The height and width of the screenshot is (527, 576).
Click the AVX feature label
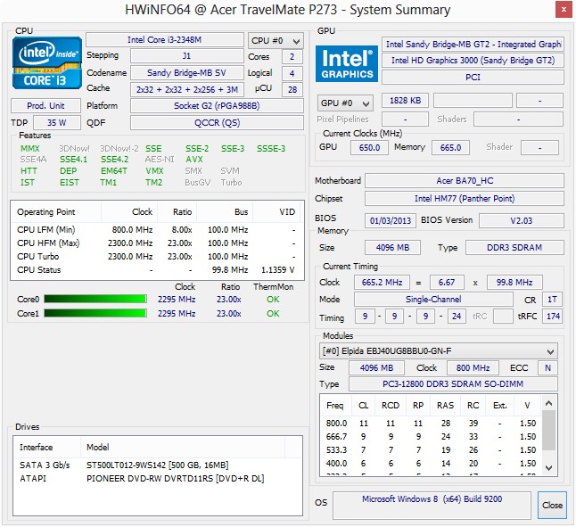(194, 160)
